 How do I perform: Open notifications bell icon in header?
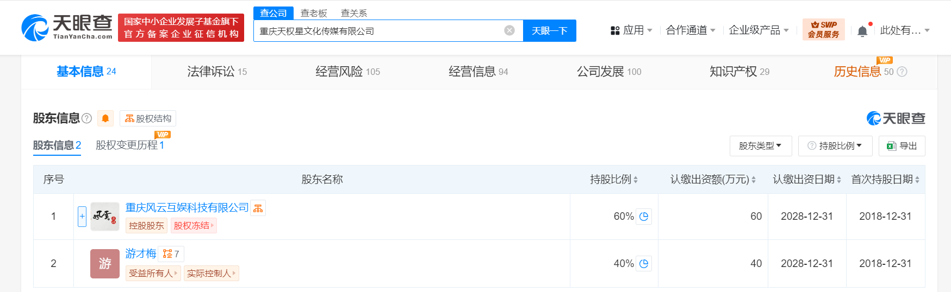click(x=862, y=31)
